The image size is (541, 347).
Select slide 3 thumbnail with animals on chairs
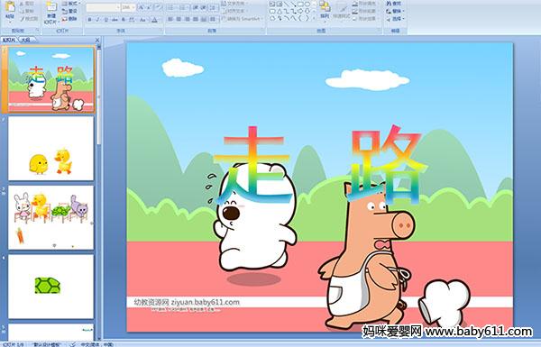coord(50,217)
